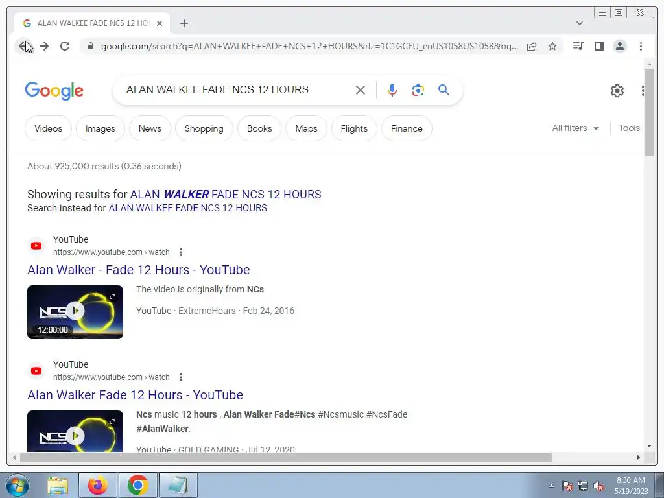This screenshot has height=498, width=664.
Task: Click the scrollbar down arrow
Action: 649,446
